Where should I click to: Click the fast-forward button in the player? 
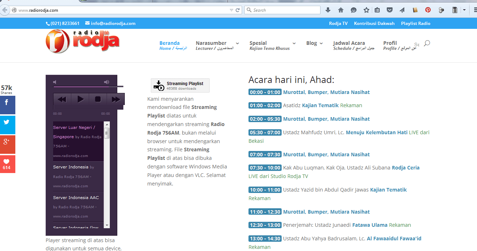(116, 99)
